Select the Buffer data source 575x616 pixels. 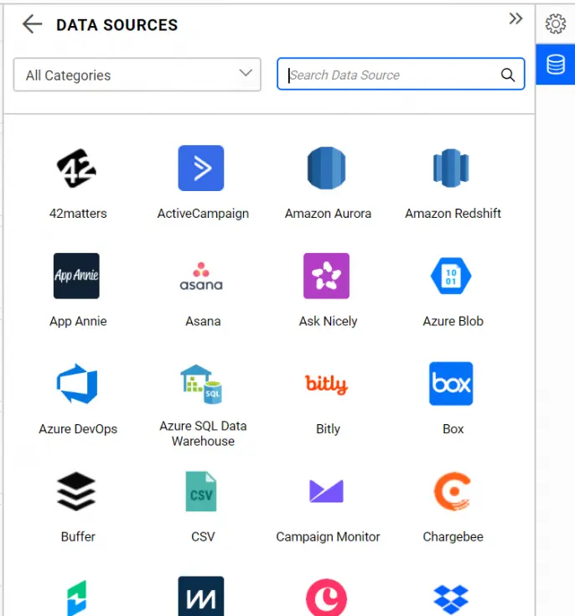coord(77,491)
